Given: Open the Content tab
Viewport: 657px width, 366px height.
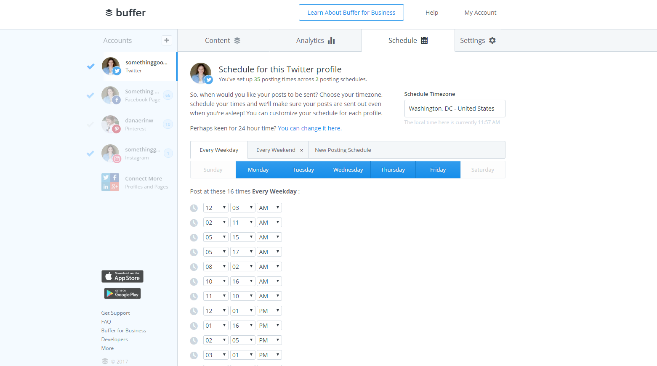Looking at the screenshot, I should pyautogui.click(x=223, y=40).
